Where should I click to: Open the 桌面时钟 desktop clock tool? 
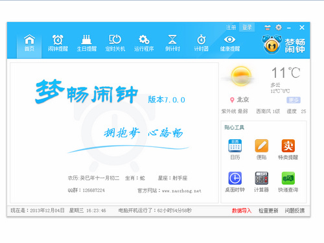point(235,182)
